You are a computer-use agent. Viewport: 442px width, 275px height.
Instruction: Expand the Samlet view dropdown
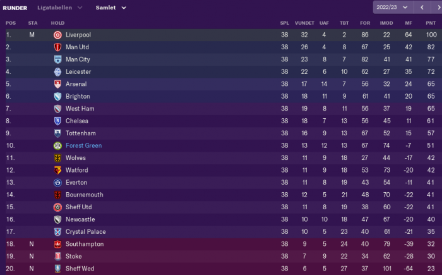(x=110, y=8)
